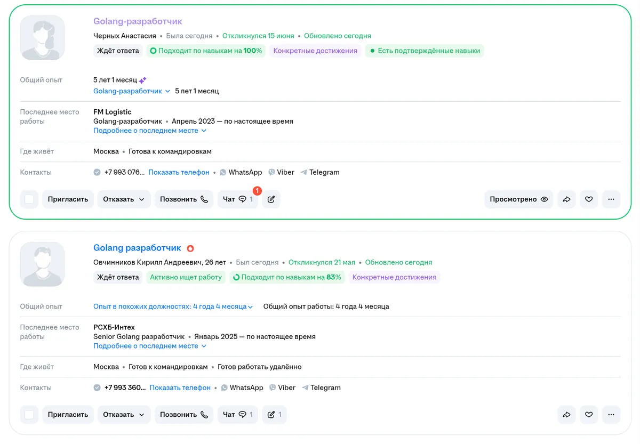Click the red flame icon near Golang разработчик
Viewport: 640px width, 444px height.
pyautogui.click(x=190, y=248)
